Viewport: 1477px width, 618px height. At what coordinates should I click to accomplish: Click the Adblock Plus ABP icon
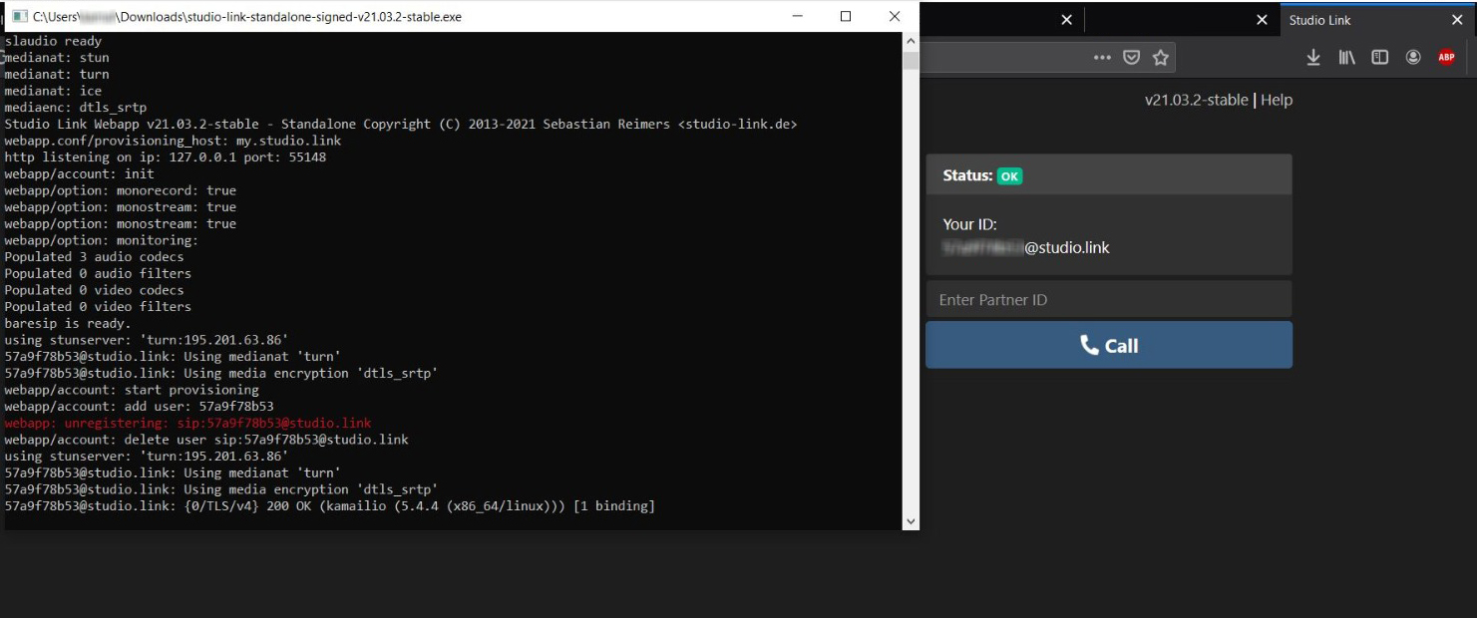tap(1446, 58)
